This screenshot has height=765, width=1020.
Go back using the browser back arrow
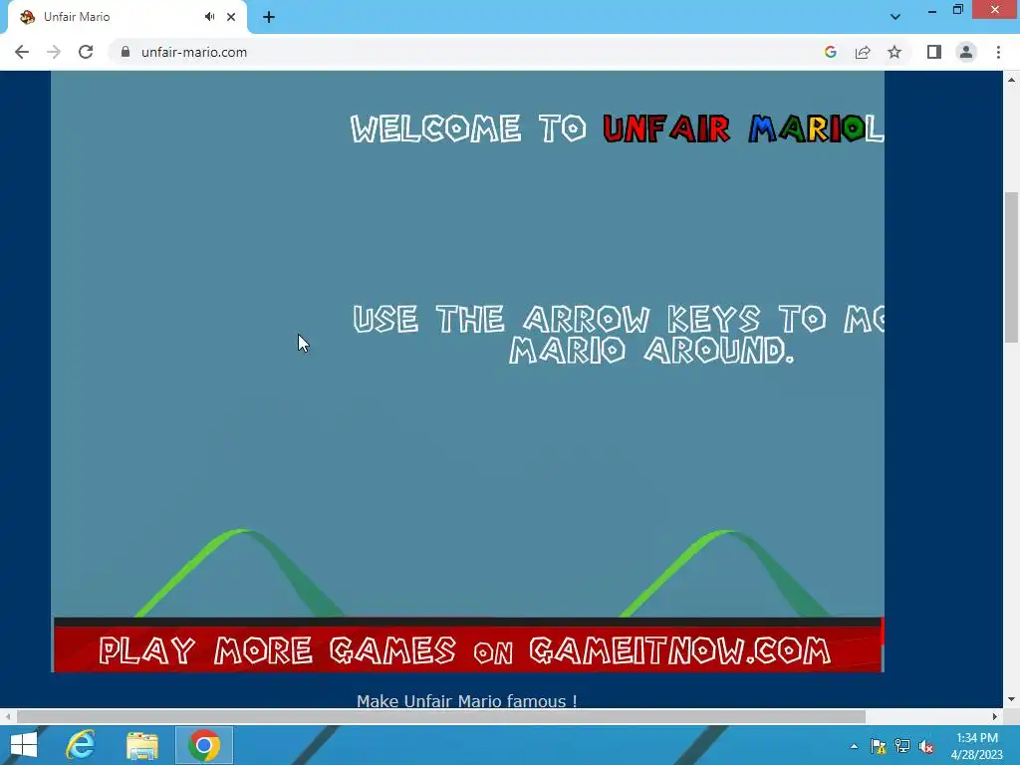tap(22, 52)
